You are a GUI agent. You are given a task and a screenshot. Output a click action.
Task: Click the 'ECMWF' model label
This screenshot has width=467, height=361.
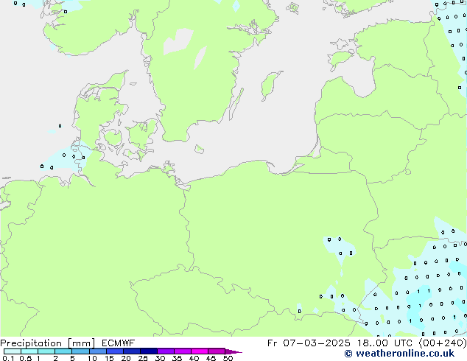[119, 343]
